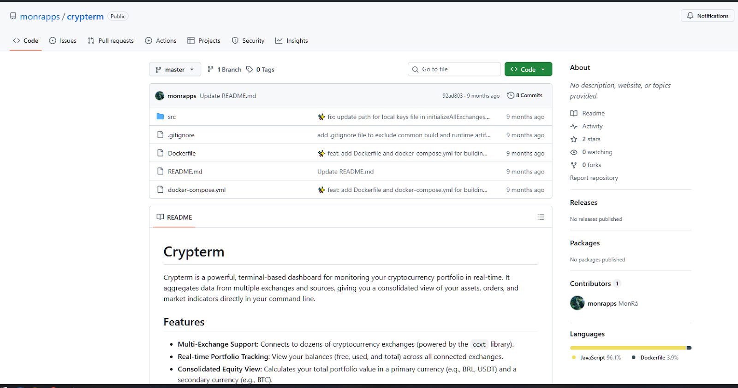Click the monrapps avatar in commit header
This screenshot has width=738, height=388.
(160, 96)
